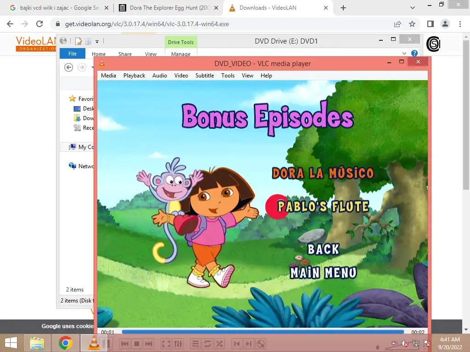This screenshot has height=352, width=470.
Task: Toggle VLC shuffle random icon
Action: (x=219, y=343)
